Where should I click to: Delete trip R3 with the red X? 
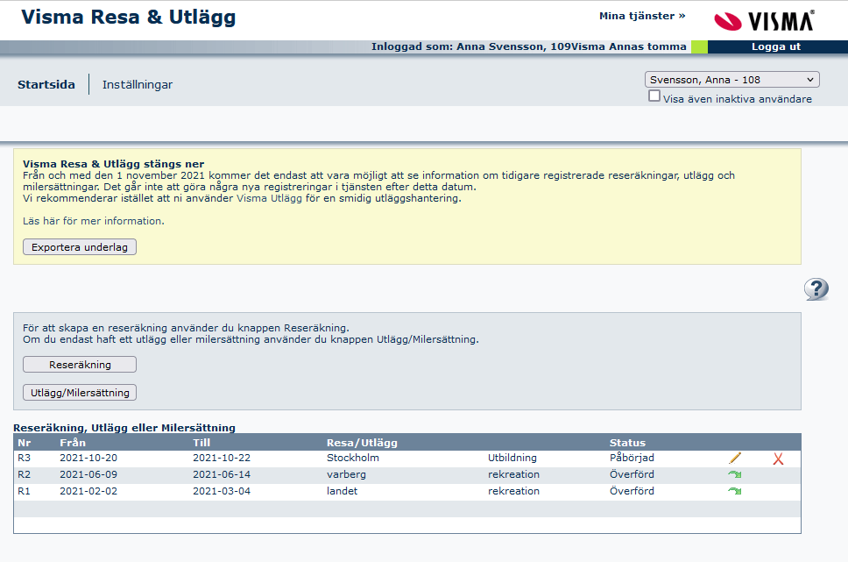tap(778, 458)
